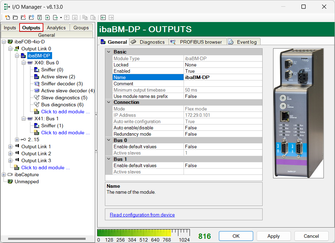Open the Event log tab

point(244,42)
